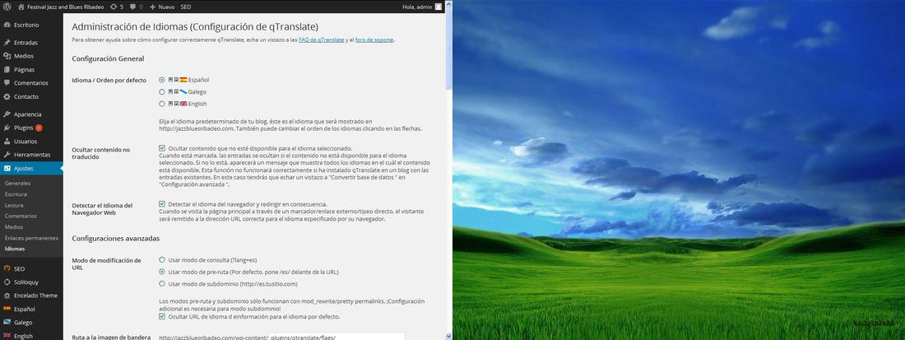Toggle the Ocultar contenido no traducido checkbox

pos(162,148)
